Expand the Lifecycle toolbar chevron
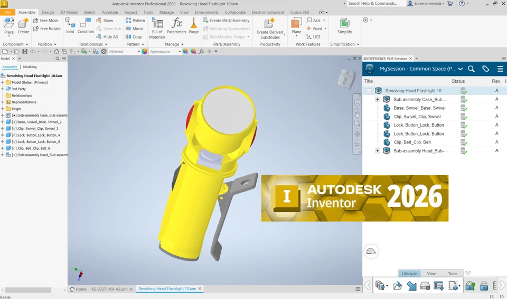The height and width of the screenshot is (299, 507). click(x=468, y=273)
